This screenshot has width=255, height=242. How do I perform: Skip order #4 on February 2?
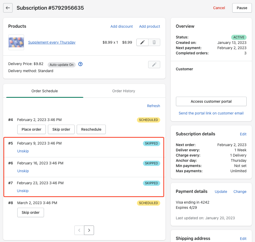click(61, 129)
